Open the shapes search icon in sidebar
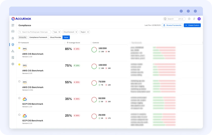 13,51
